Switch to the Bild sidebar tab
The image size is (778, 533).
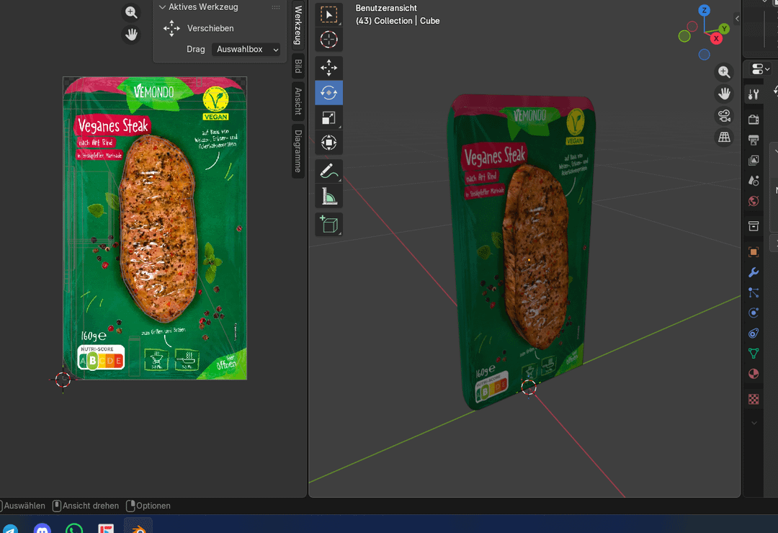[x=298, y=66]
